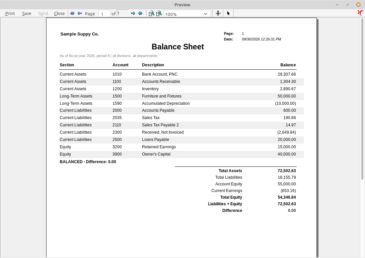Click 'Total Liabilities' value 18,155.79

pos(287,177)
